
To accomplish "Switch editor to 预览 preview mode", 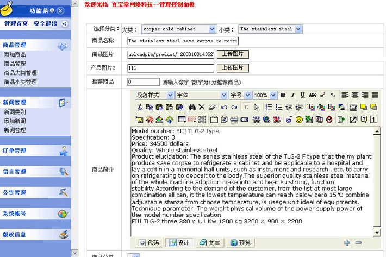I will (x=240, y=242).
